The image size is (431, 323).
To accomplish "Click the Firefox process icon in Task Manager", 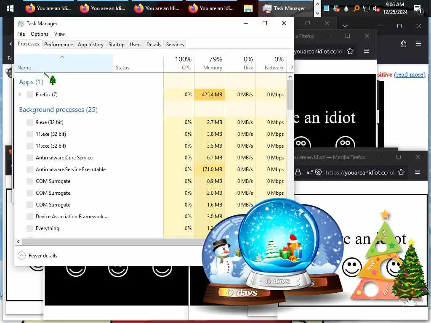I will pyautogui.click(x=30, y=95).
